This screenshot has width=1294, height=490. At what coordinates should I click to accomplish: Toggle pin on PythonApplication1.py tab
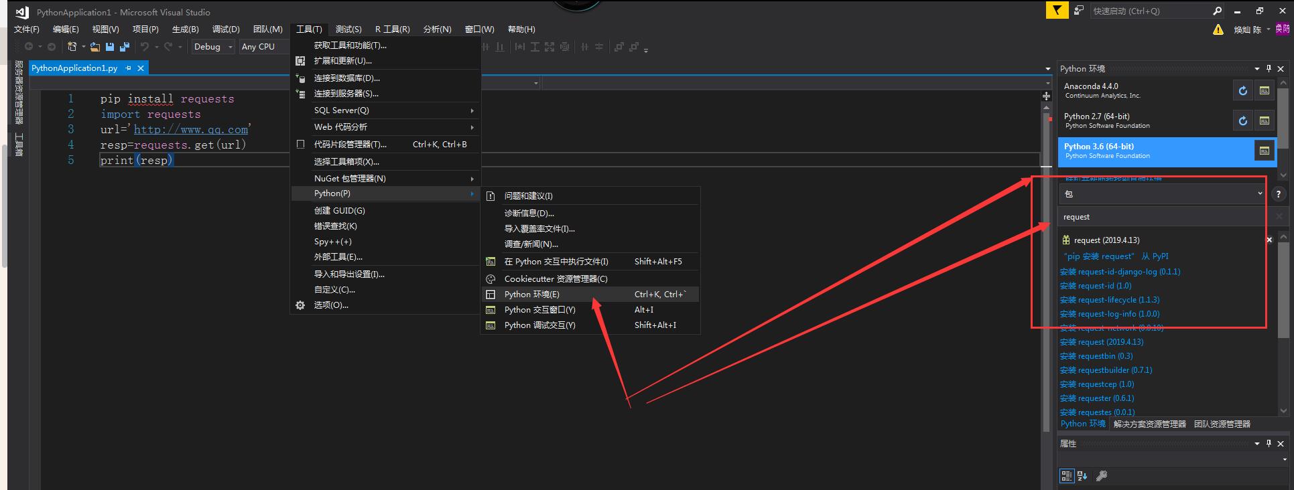coord(128,68)
